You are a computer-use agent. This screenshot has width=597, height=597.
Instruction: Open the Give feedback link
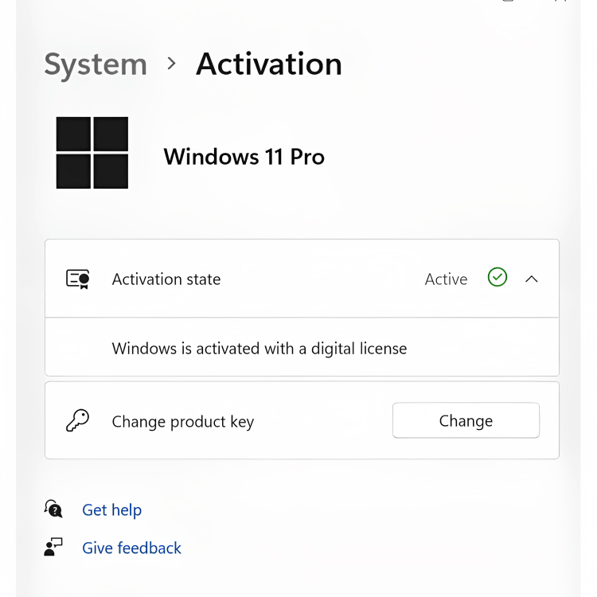[132, 548]
